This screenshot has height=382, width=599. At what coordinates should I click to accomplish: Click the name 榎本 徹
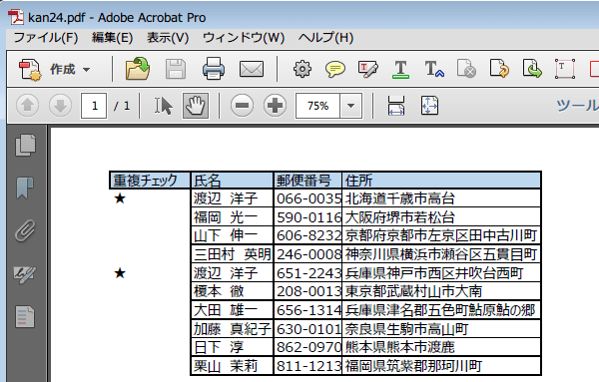219,291
